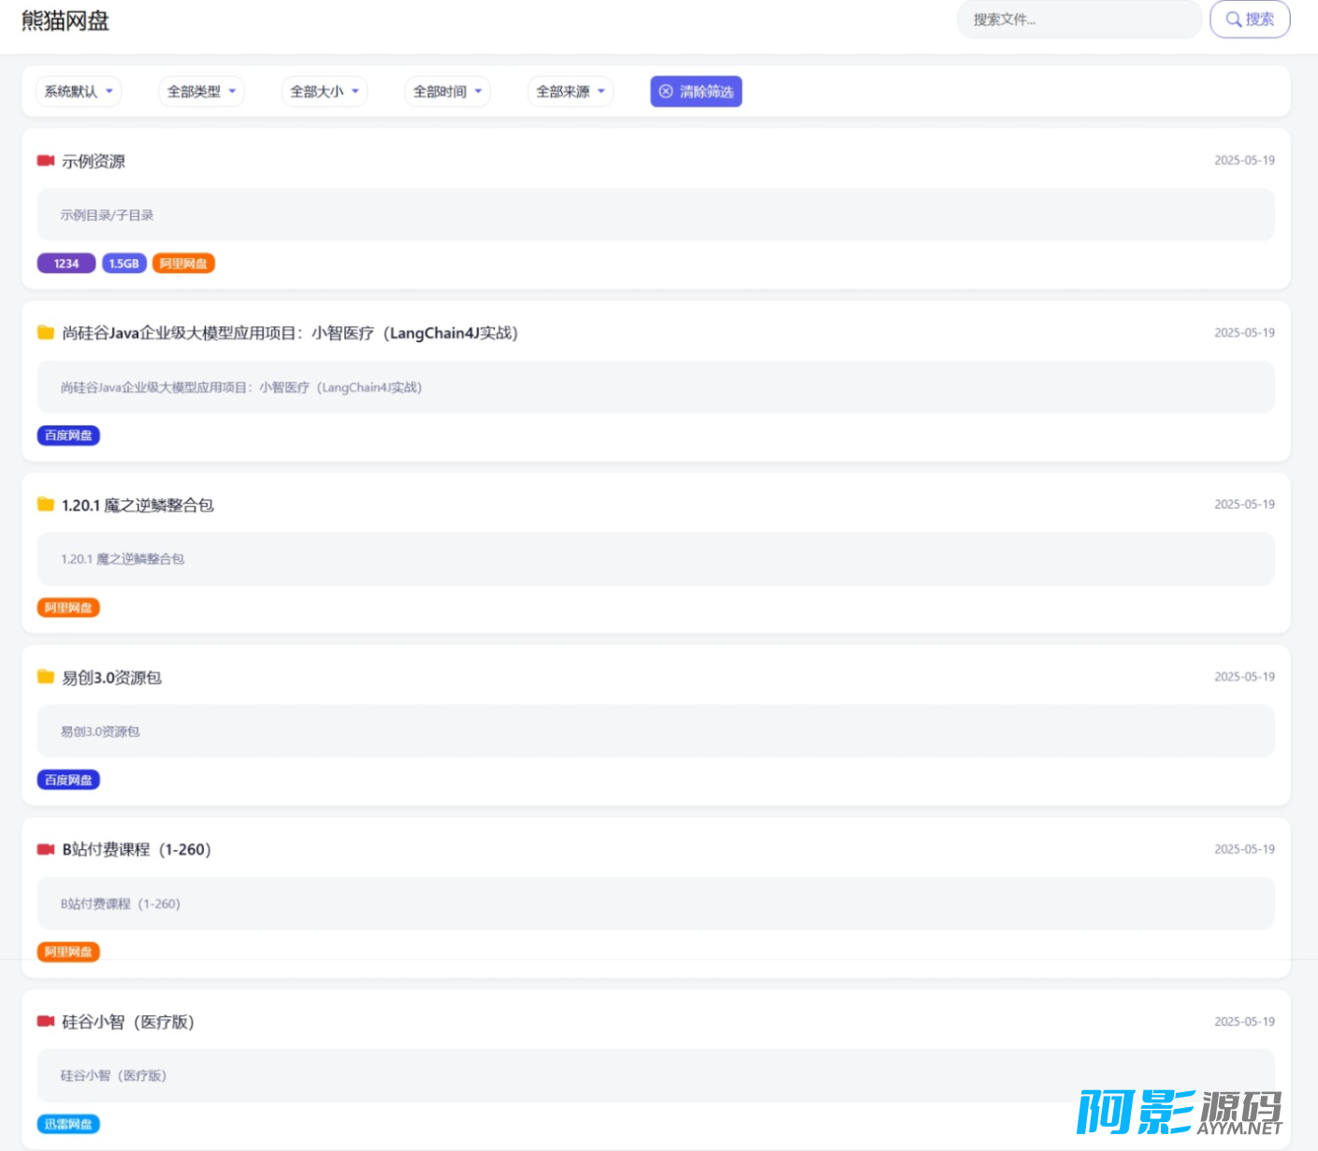The image size is (1318, 1151).
Task: Open the 全部类型 filter dropdown
Action: point(201,92)
